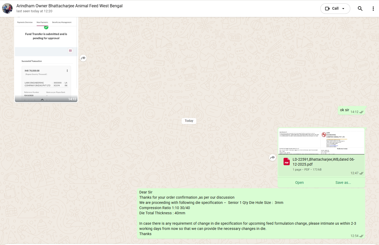379x245 pixels.
Task: Expand the Call dropdown arrow
Action: pos(343,9)
